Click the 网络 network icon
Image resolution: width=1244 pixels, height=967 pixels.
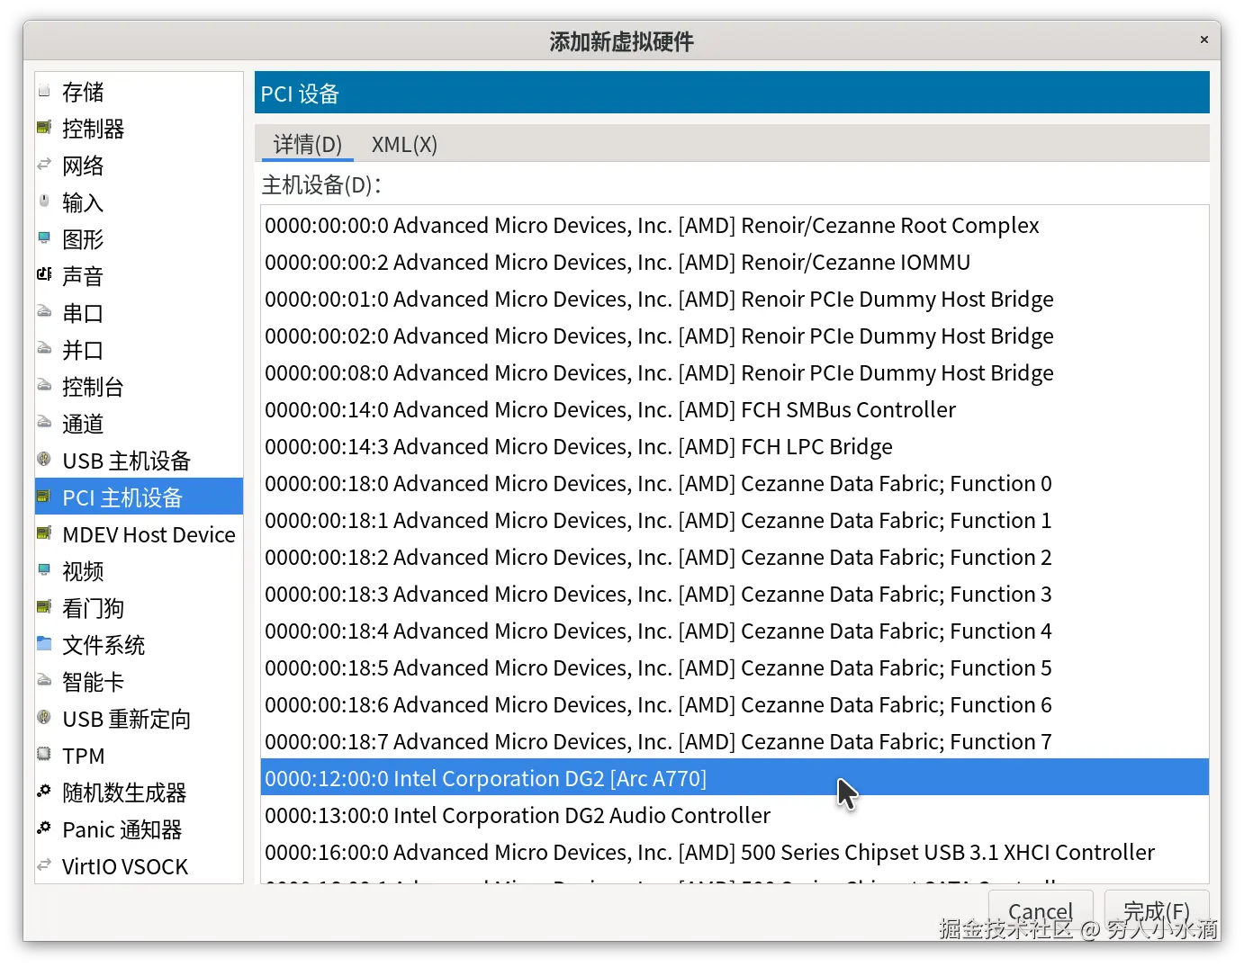coord(44,165)
